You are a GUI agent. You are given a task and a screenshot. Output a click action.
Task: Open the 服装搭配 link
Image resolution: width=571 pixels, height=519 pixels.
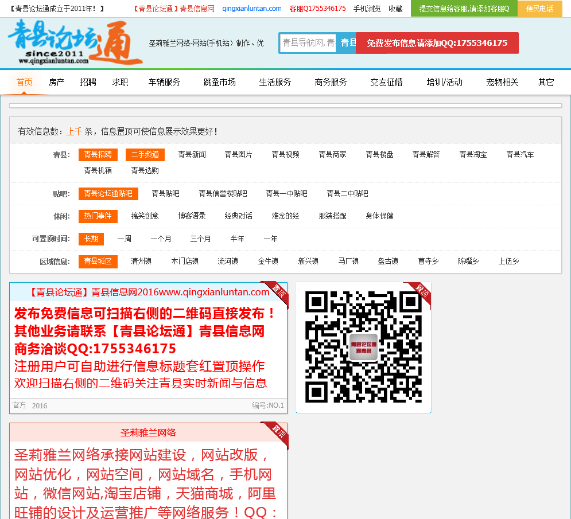(x=332, y=216)
